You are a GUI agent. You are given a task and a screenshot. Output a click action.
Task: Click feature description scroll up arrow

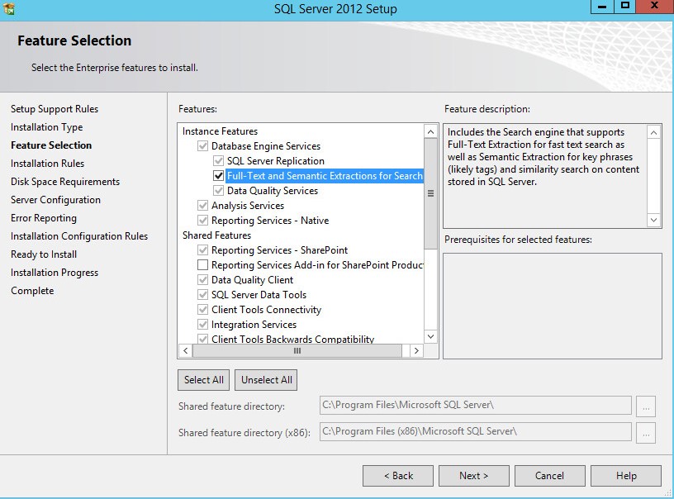pyautogui.click(x=653, y=132)
